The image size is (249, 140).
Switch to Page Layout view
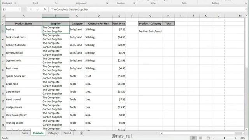pyautogui.click(x=201, y=138)
